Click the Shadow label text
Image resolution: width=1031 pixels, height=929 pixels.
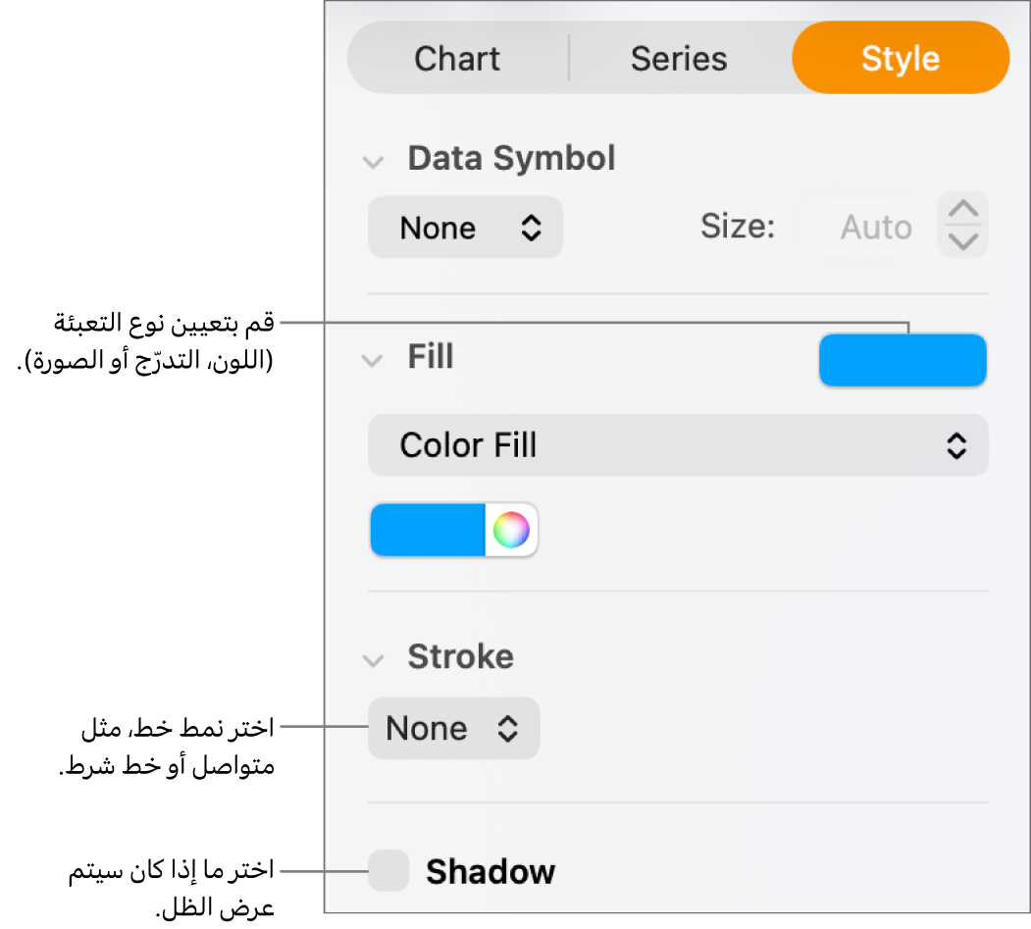490,871
